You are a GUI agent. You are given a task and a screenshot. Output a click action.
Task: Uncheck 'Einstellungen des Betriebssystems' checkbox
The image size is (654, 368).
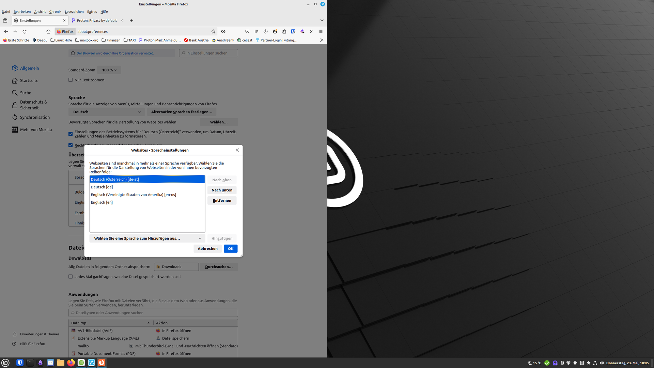click(71, 134)
